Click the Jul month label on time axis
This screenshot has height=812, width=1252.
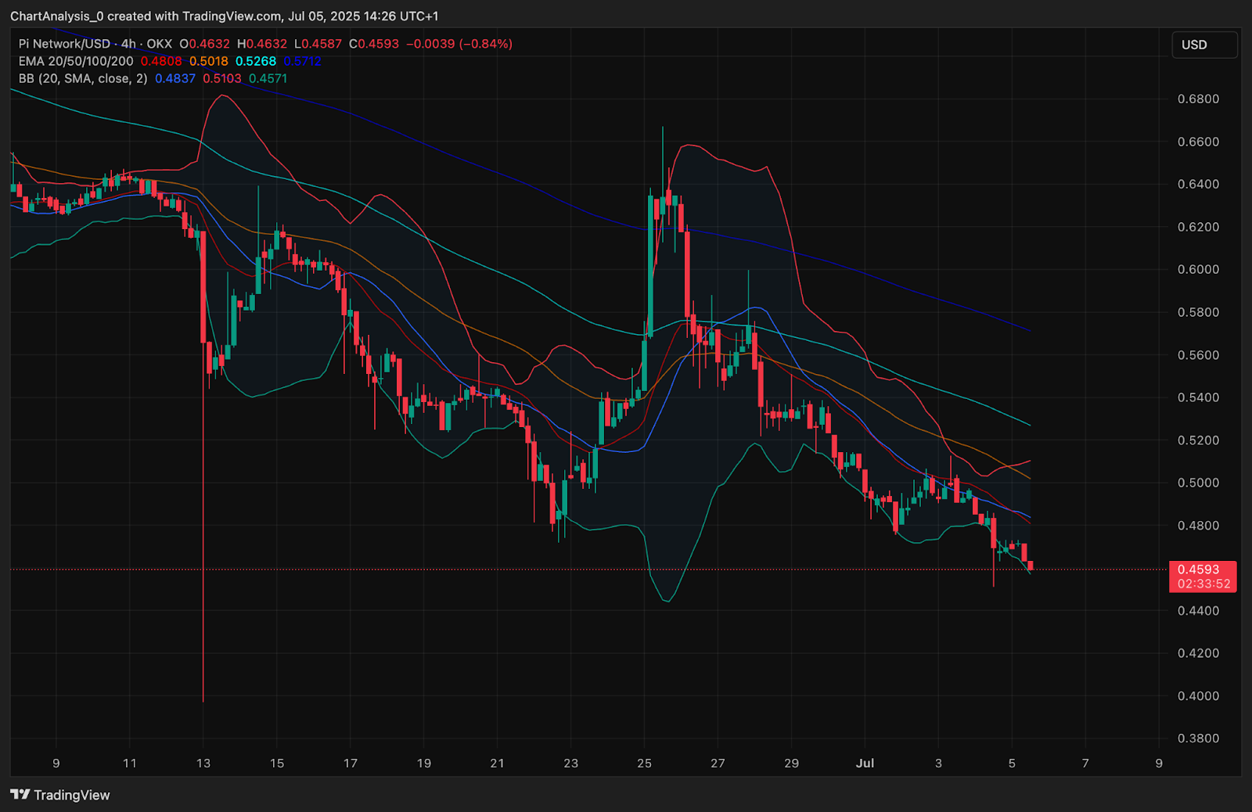point(865,763)
